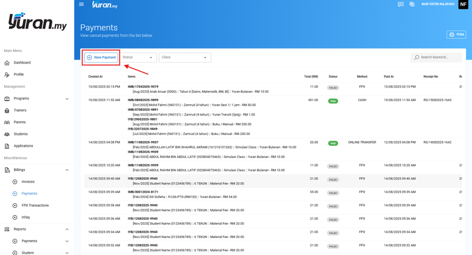Click the Applications document icon
The height and width of the screenshot is (255, 472).
click(x=7, y=146)
